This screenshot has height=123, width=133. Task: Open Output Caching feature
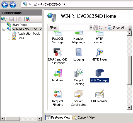coord(79,77)
